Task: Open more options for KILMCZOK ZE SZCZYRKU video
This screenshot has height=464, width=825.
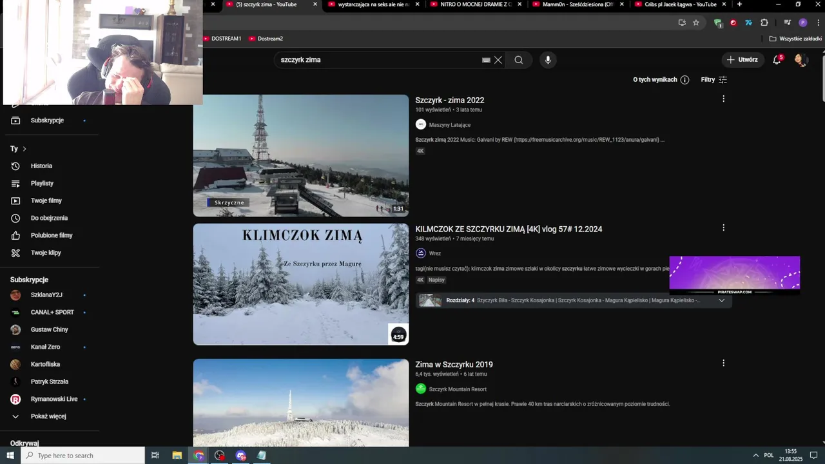Action: tap(723, 227)
